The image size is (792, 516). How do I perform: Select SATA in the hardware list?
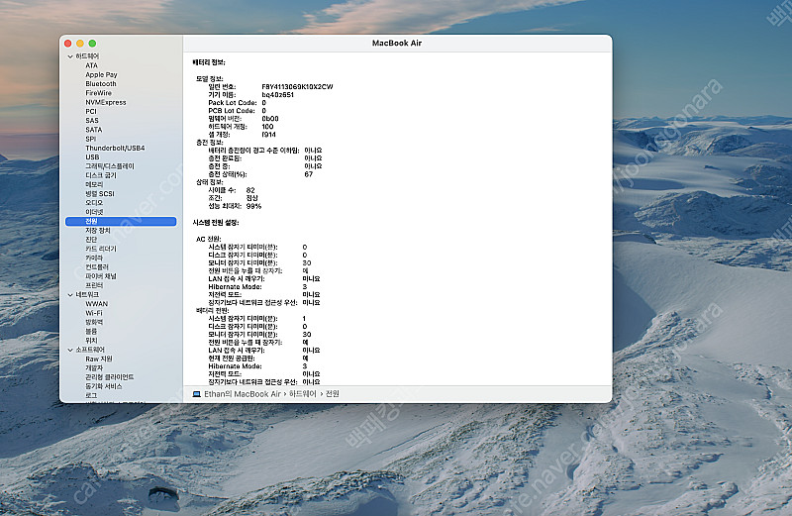tap(93, 130)
